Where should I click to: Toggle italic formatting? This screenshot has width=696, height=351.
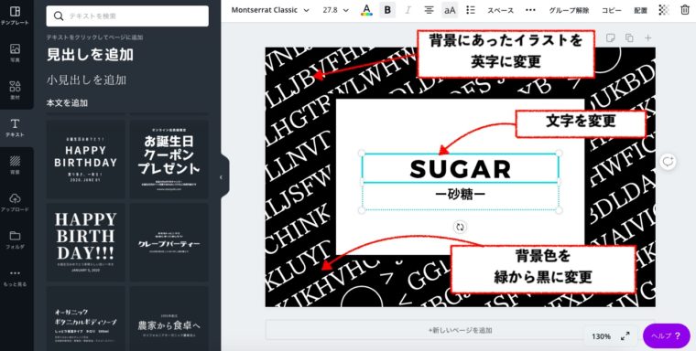coord(408,10)
